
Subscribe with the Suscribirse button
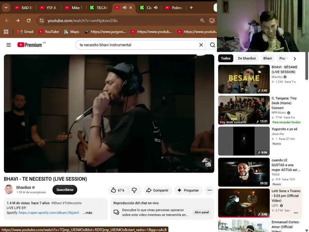tap(65, 190)
